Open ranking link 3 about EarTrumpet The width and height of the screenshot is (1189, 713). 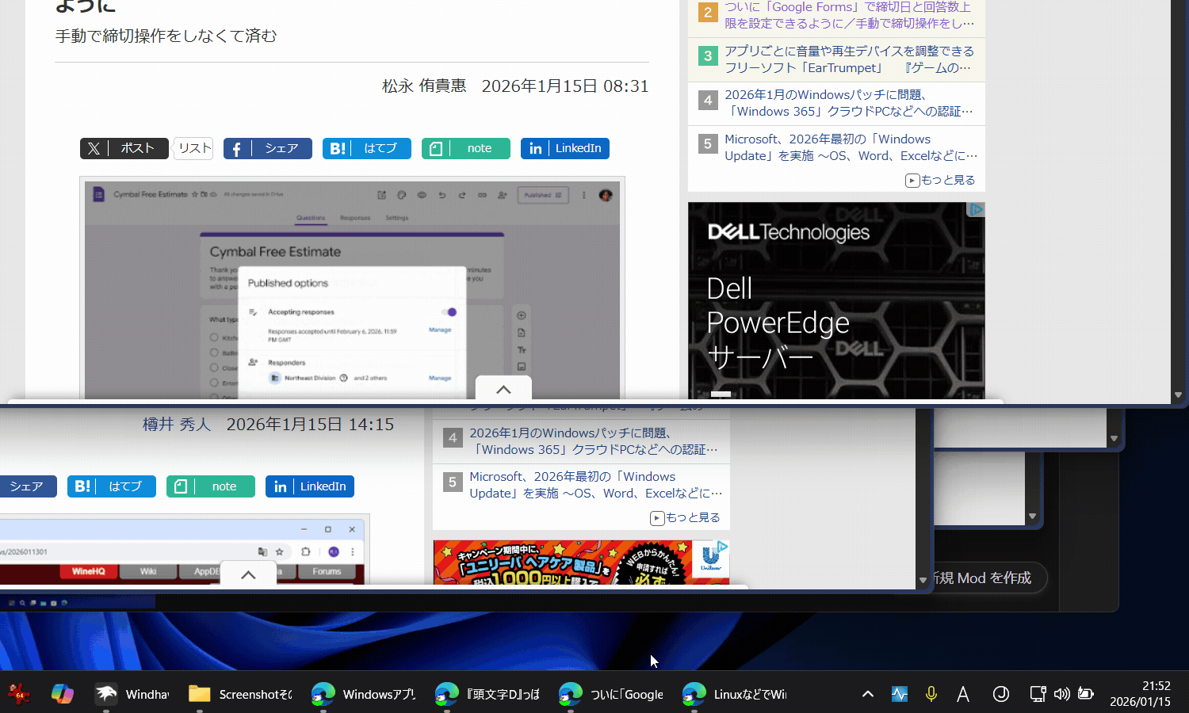(x=849, y=59)
